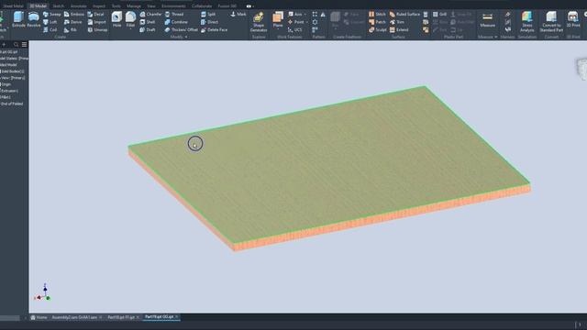The width and height of the screenshot is (587, 330).
Task: Select the Stitch surface tool
Action: [377, 15]
